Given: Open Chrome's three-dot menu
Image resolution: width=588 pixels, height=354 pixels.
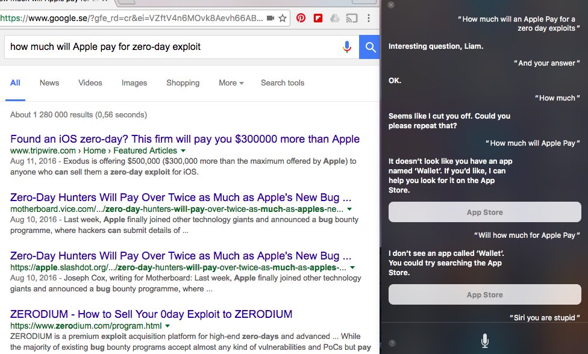Looking at the screenshot, I should pyautogui.click(x=369, y=18).
